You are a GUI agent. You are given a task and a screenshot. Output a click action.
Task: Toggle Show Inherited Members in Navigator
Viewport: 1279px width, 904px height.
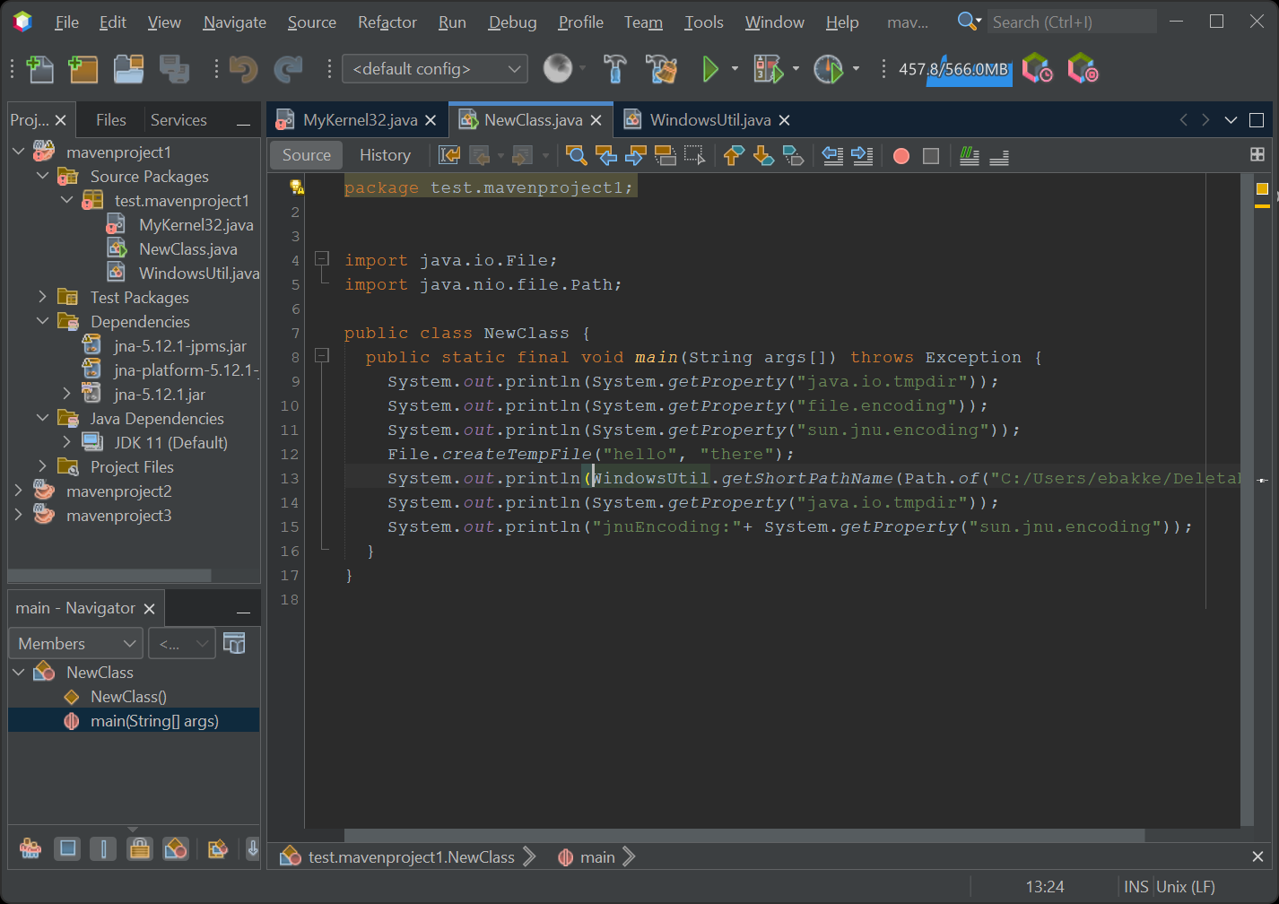tap(30, 848)
